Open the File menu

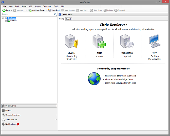click(5, 6)
